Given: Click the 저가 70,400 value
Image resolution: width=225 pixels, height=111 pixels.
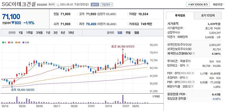Looking at the screenshot, I should [91, 24].
